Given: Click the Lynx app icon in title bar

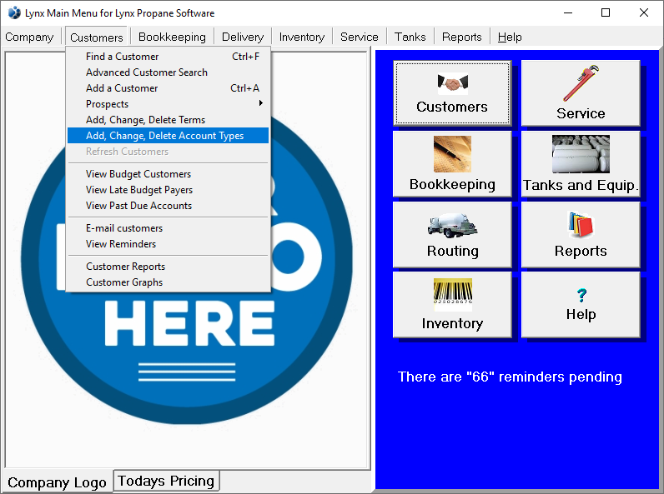Looking at the screenshot, I should pos(14,12).
